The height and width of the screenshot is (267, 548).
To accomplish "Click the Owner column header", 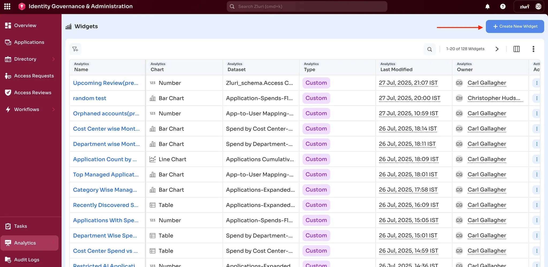I will (490, 67).
